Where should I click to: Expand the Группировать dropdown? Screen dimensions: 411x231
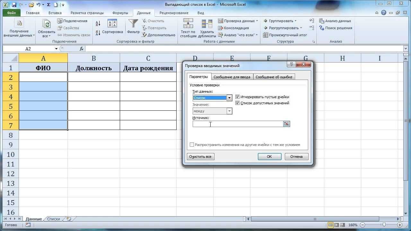tap(295, 21)
